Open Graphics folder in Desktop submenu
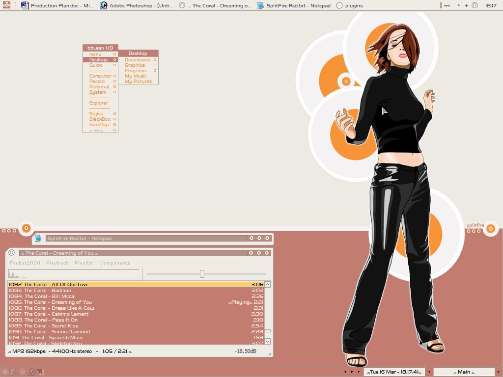 tap(138, 65)
